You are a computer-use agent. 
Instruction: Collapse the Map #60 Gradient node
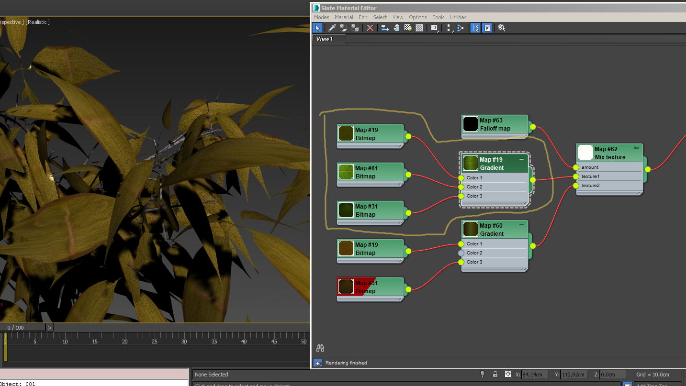[521, 225]
